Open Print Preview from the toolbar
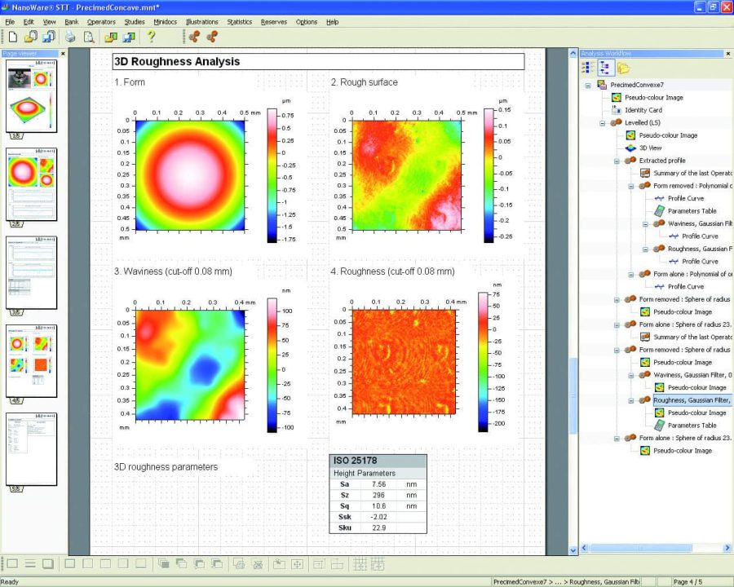The width and height of the screenshot is (734, 587). [89, 37]
